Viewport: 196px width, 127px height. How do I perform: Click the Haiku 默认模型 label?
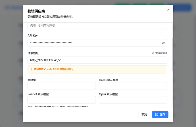[x=109, y=80]
